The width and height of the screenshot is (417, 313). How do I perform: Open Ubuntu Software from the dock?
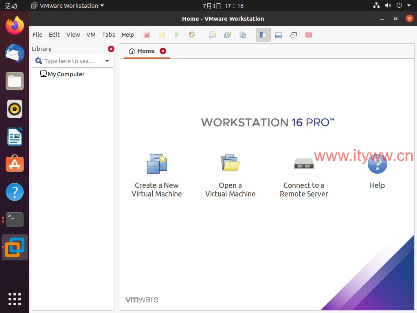pyautogui.click(x=15, y=164)
